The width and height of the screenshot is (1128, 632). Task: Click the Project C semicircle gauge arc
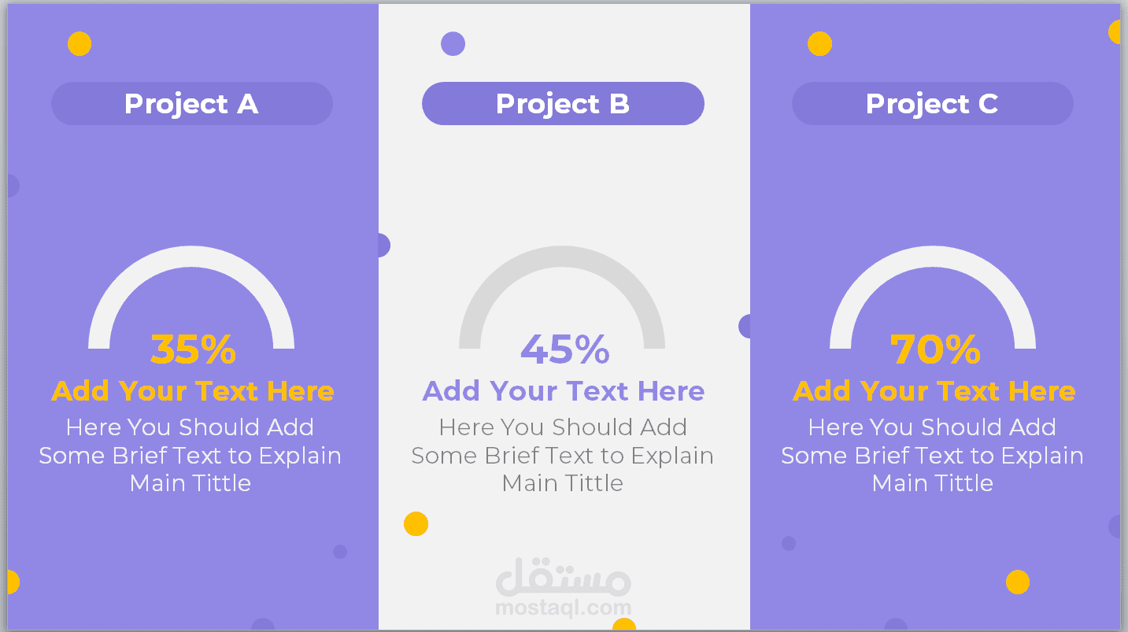coord(933,257)
